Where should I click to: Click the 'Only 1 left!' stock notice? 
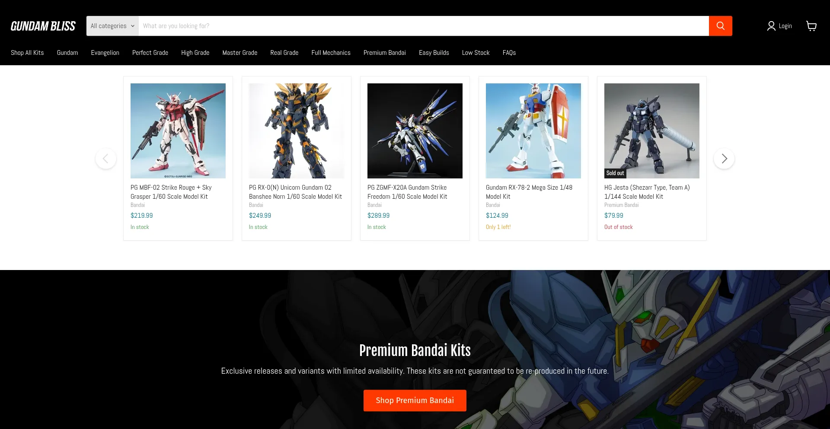pos(498,227)
